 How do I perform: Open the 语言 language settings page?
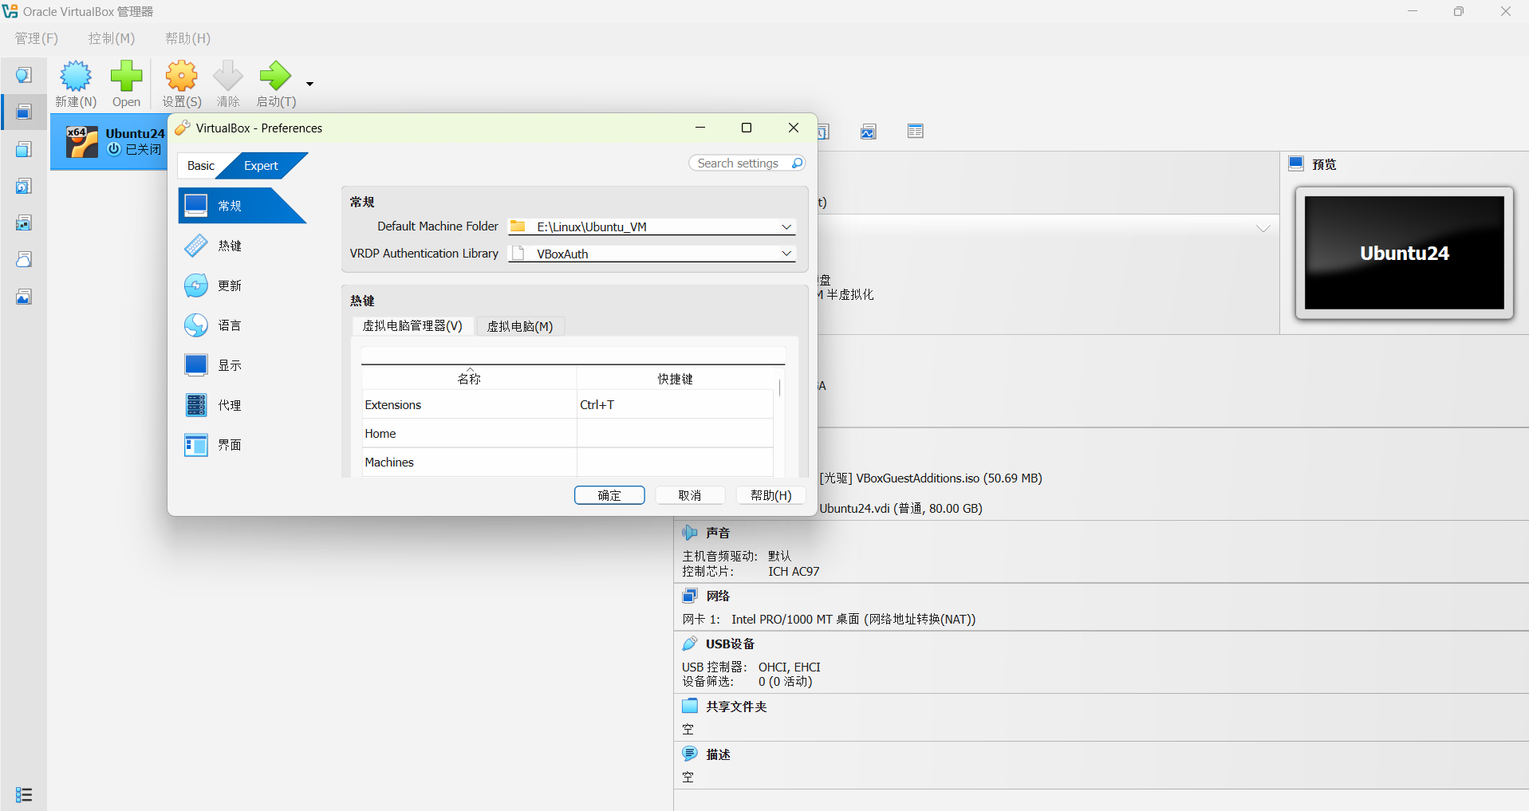coord(231,325)
